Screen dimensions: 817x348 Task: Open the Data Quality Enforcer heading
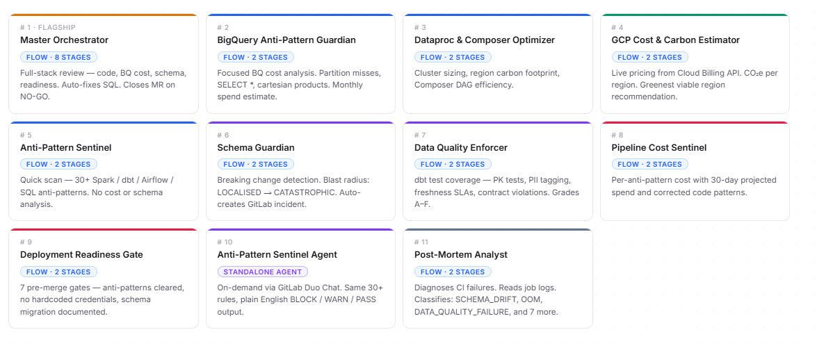[x=460, y=147]
